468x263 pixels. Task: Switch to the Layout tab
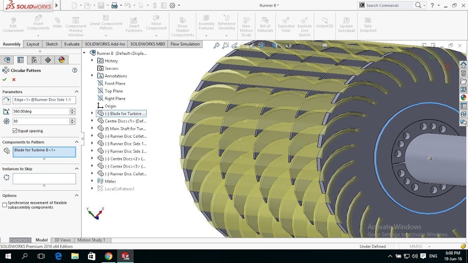[33, 44]
